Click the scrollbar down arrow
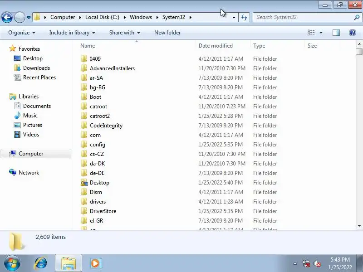Viewport: 363px width, 272px height. click(359, 226)
